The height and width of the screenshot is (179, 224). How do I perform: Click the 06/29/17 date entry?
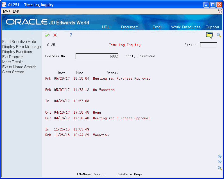point(62,79)
